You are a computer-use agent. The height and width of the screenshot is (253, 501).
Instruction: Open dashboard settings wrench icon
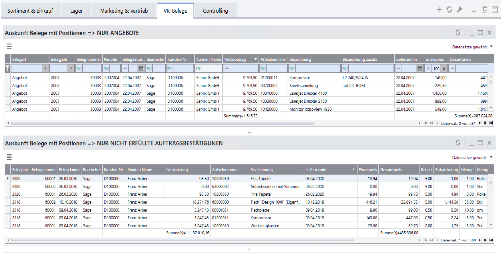point(459,10)
